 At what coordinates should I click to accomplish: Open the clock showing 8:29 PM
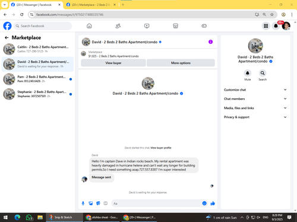pos(277,217)
